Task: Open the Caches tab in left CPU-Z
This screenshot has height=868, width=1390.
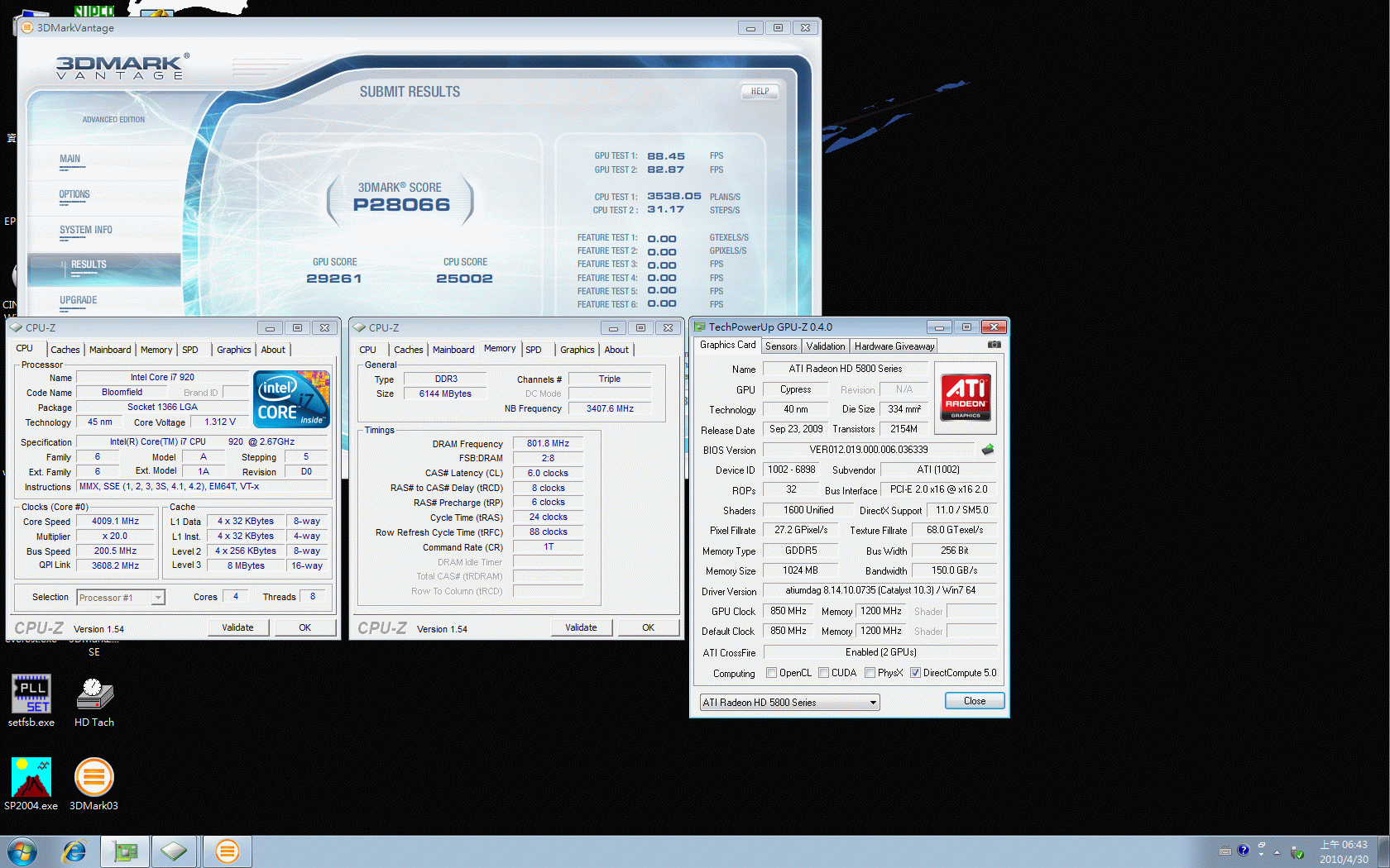Action: pos(65,350)
